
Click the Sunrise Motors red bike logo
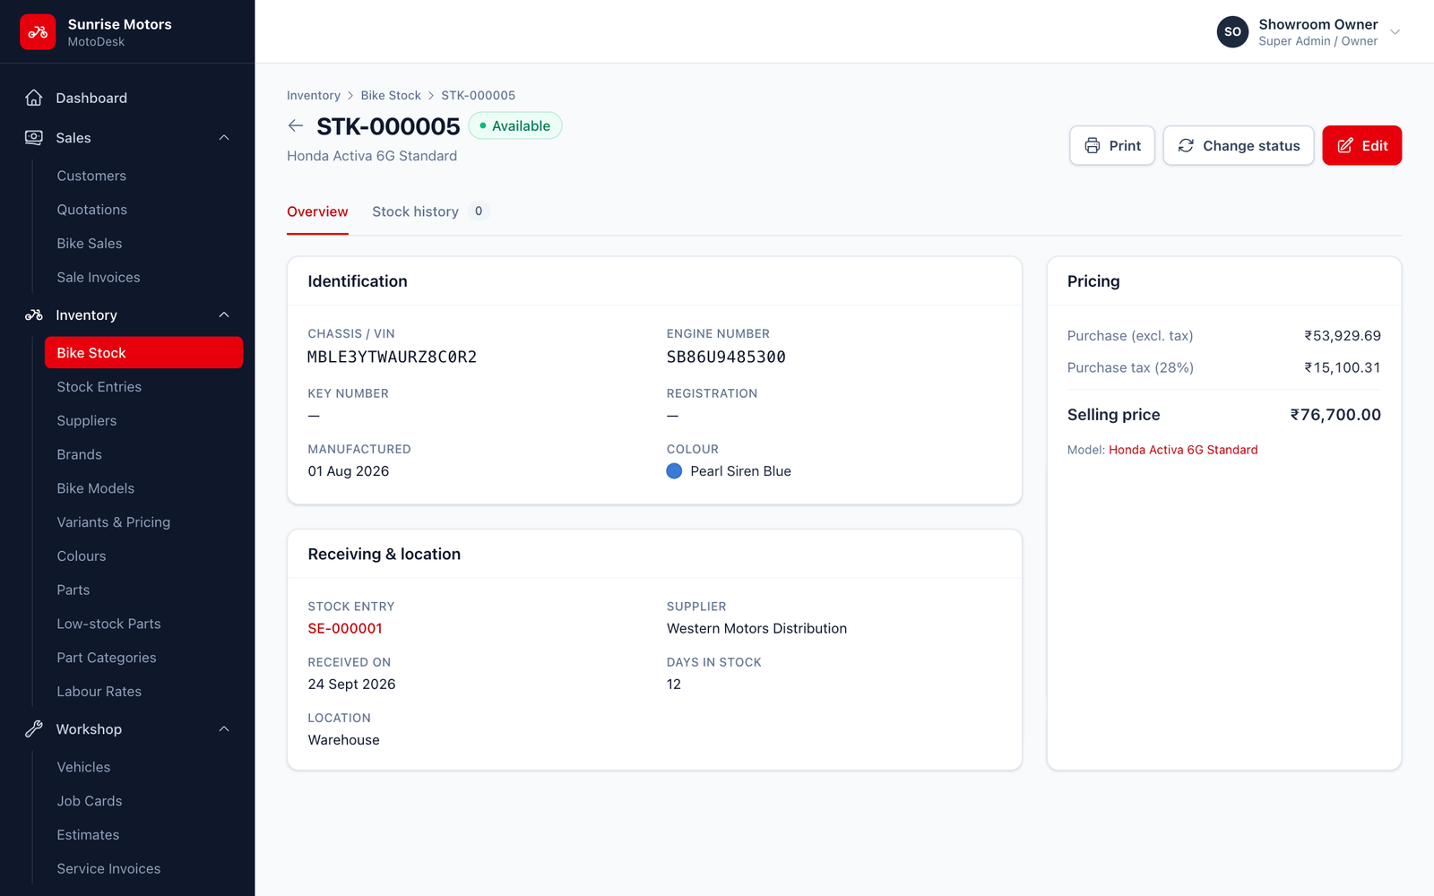click(38, 31)
